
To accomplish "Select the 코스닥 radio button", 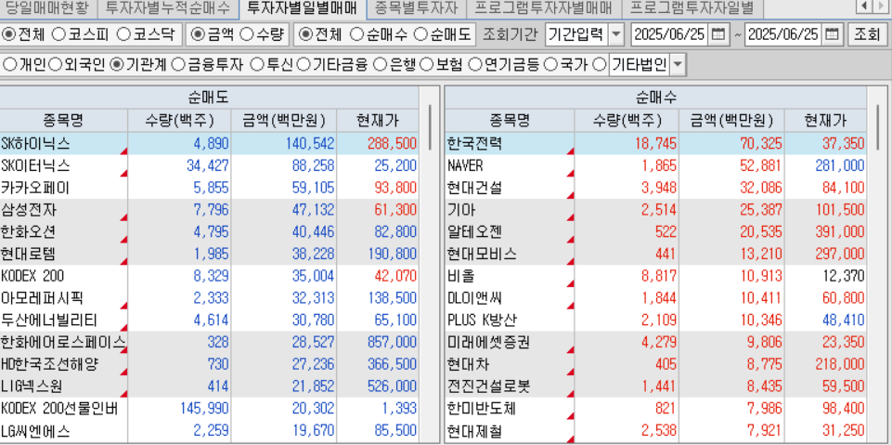I will point(123,34).
